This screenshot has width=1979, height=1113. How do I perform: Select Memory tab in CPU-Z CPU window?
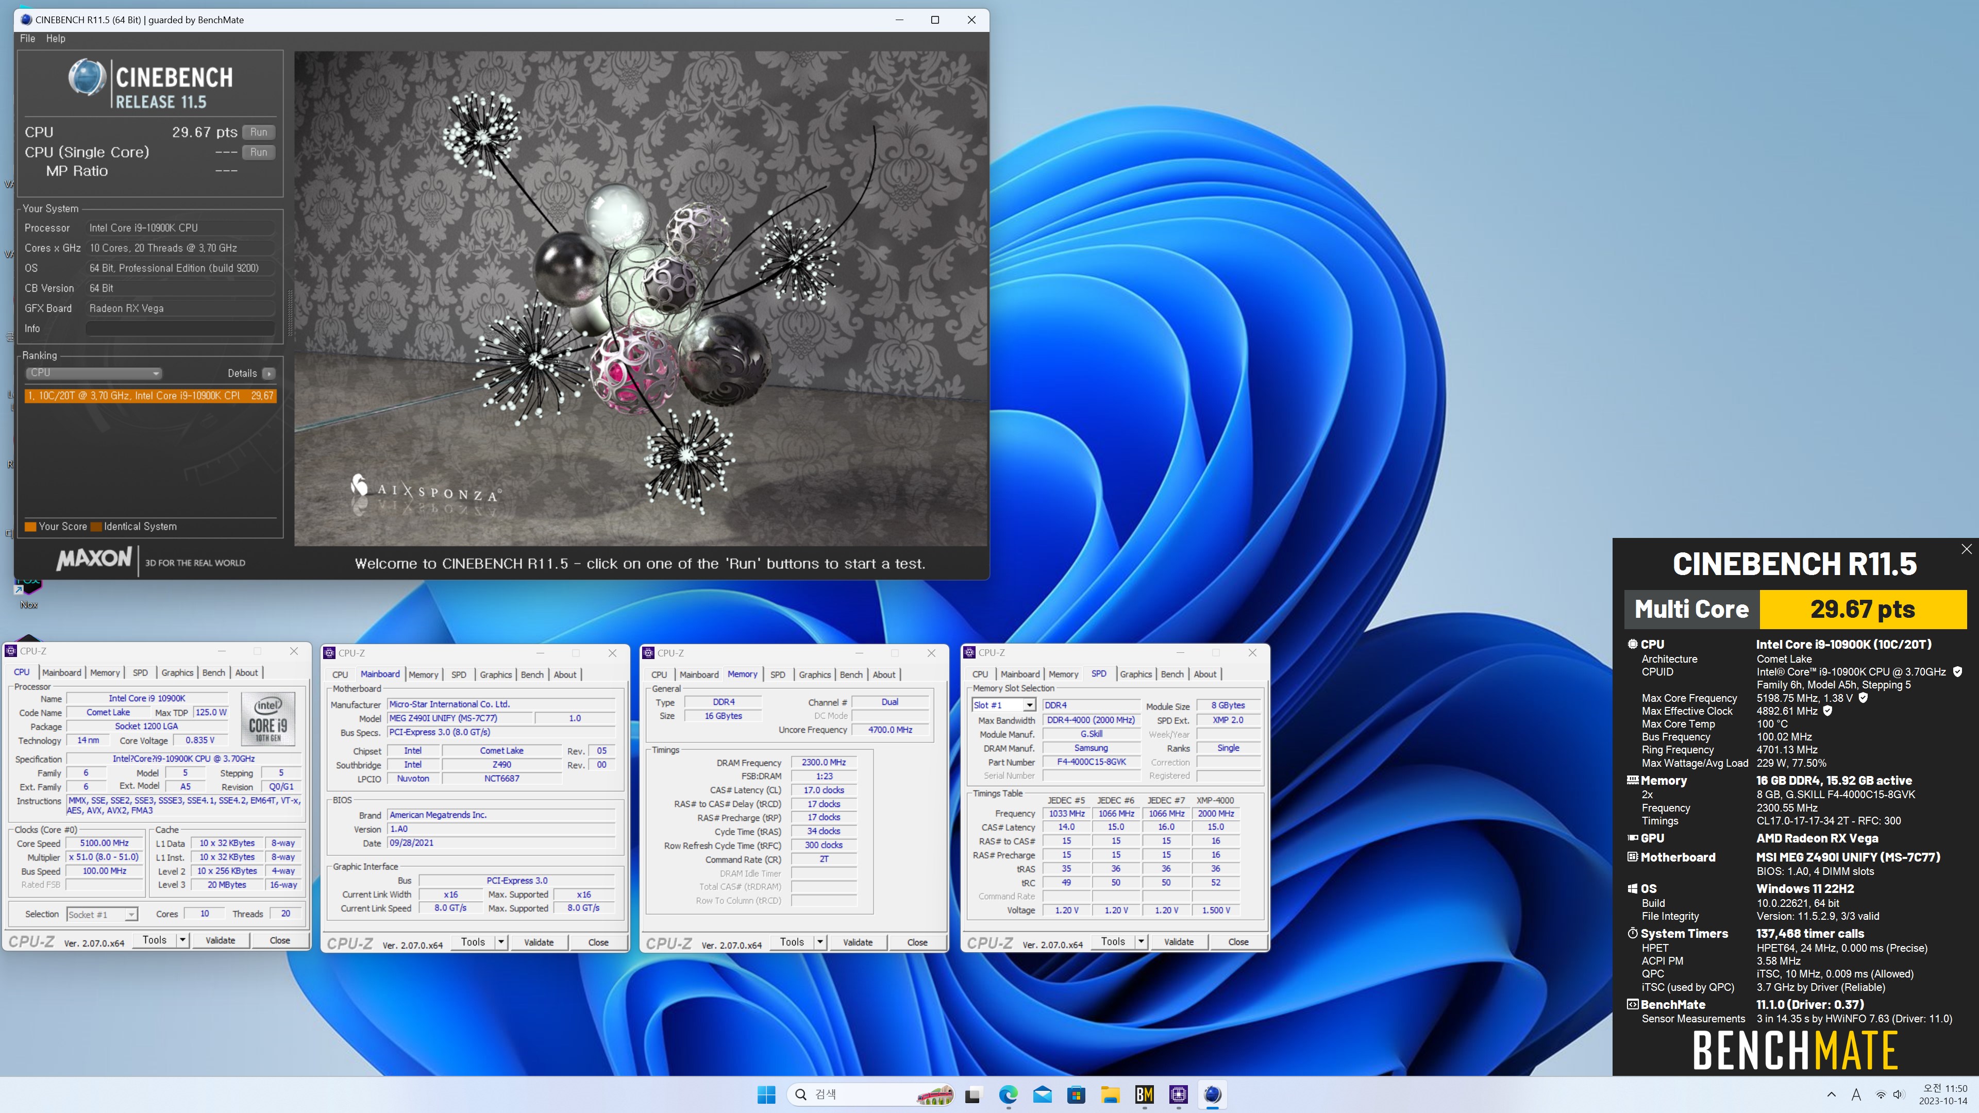105,672
